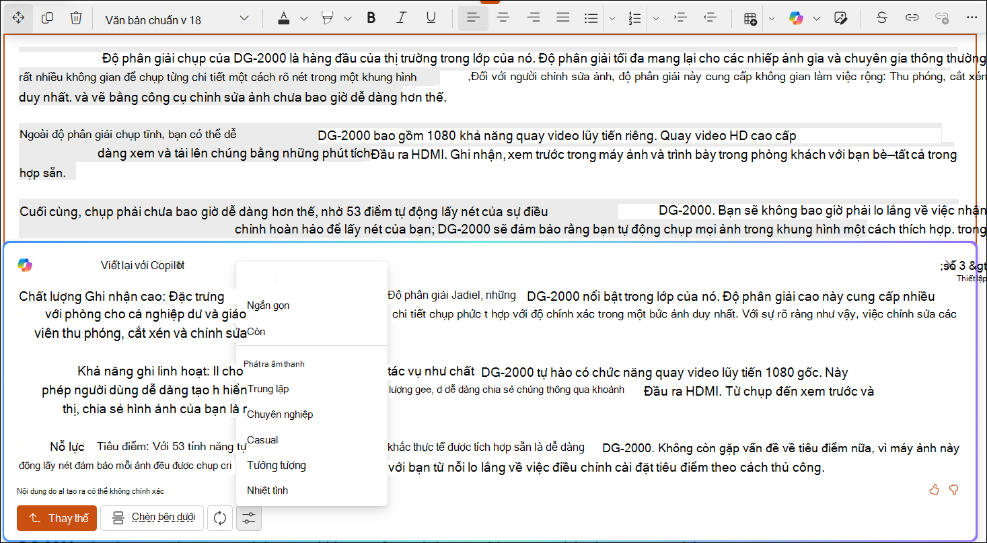
Task: Toggle the tone adjustment settings button
Action: pyautogui.click(x=249, y=518)
